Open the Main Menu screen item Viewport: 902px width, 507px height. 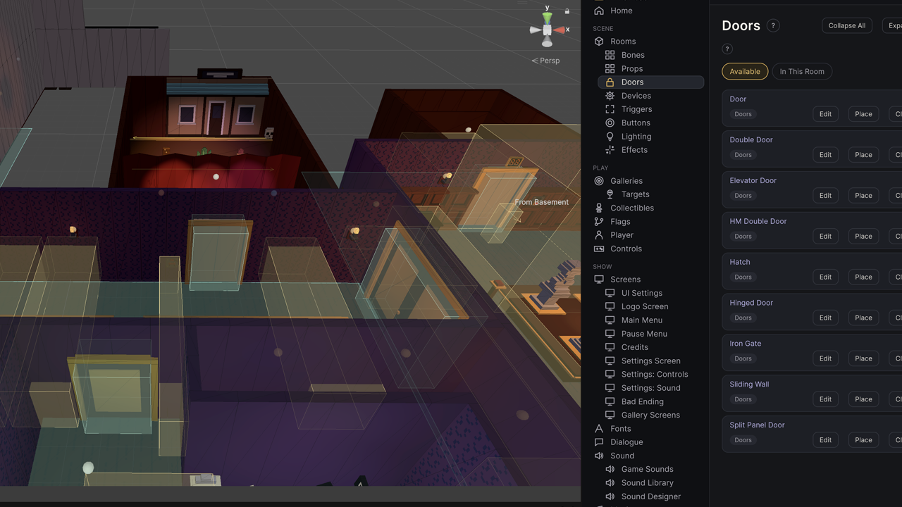pos(641,320)
